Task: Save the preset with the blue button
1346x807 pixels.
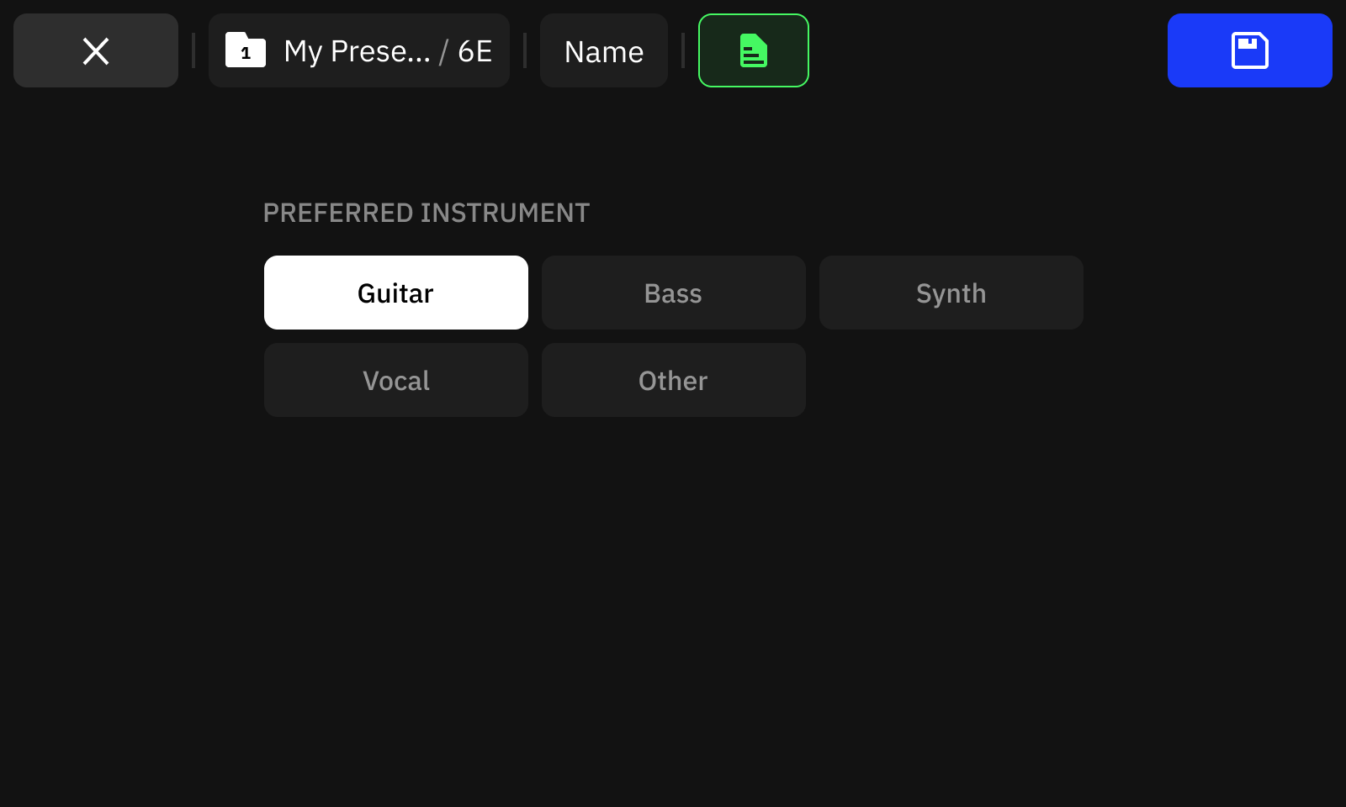Action: pyautogui.click(x=1250, y=50)
